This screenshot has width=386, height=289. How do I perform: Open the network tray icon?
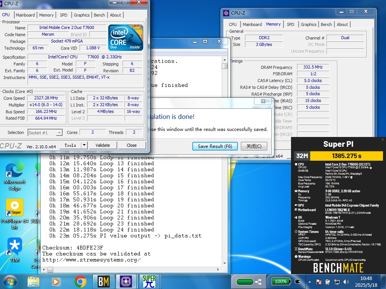coord(337,282)
